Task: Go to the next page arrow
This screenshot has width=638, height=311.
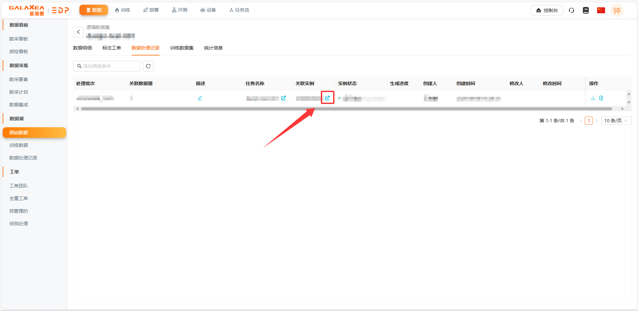Action: point(597,121)
